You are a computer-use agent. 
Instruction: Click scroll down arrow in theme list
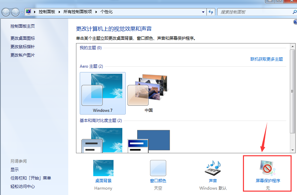(293, 150)
